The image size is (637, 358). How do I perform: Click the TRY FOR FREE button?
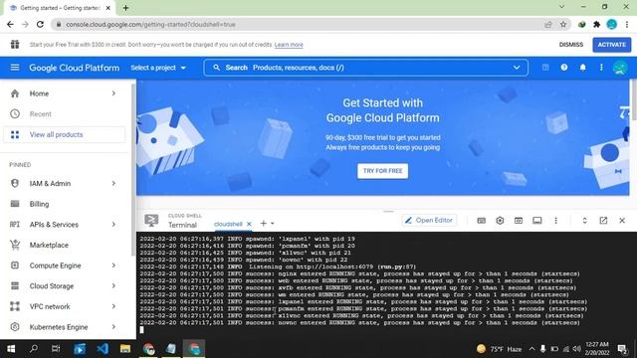point(382,171)
